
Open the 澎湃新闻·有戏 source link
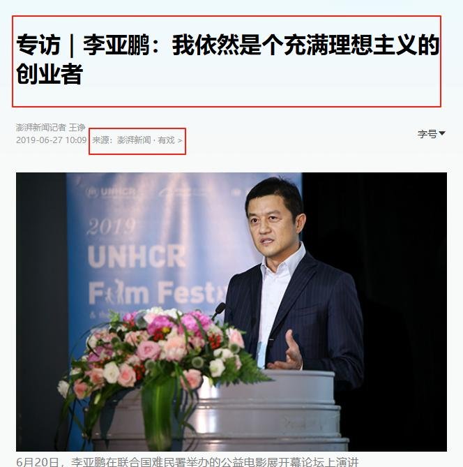point(146,140)
